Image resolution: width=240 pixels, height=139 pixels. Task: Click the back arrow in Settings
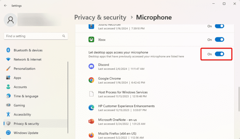pyautogui.click(x=6, y=6)
